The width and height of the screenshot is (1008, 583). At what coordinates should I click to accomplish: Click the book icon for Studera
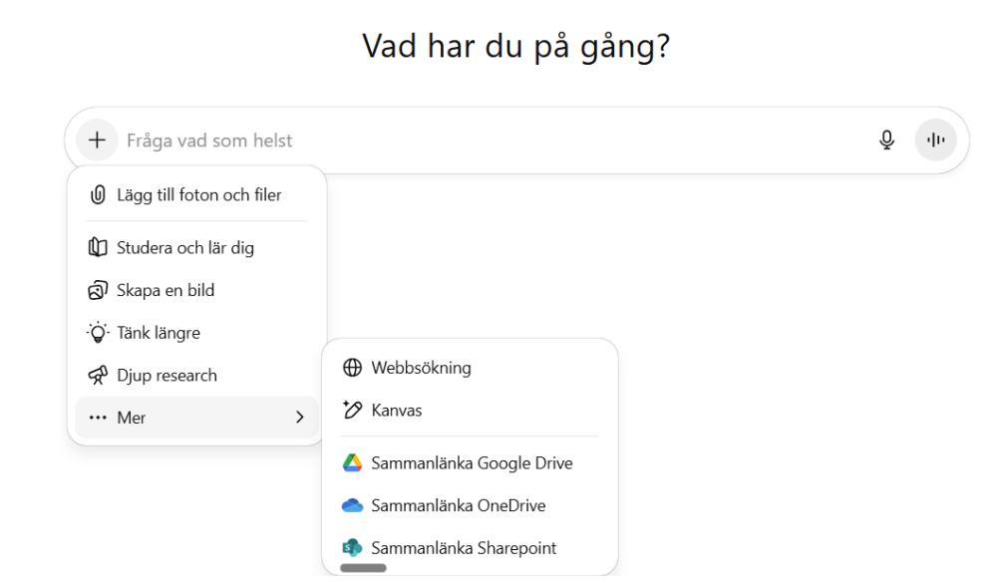[x=98, y=247]
